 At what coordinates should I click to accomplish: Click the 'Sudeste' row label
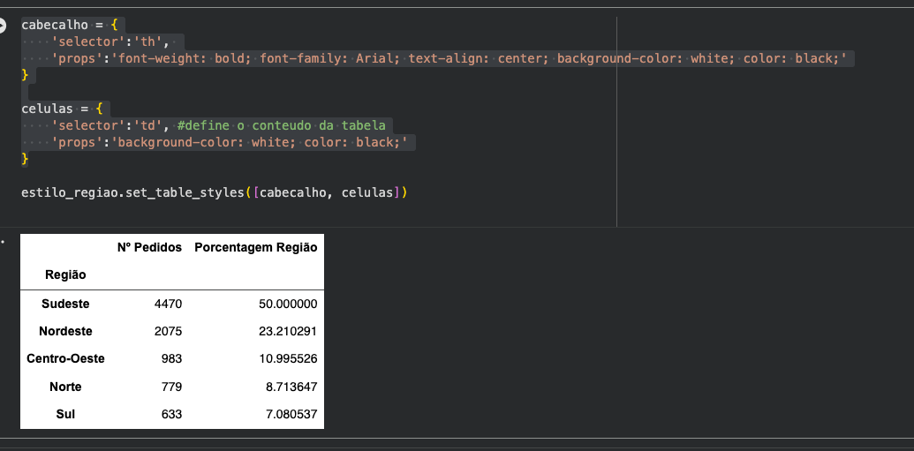tap(65, 304)
